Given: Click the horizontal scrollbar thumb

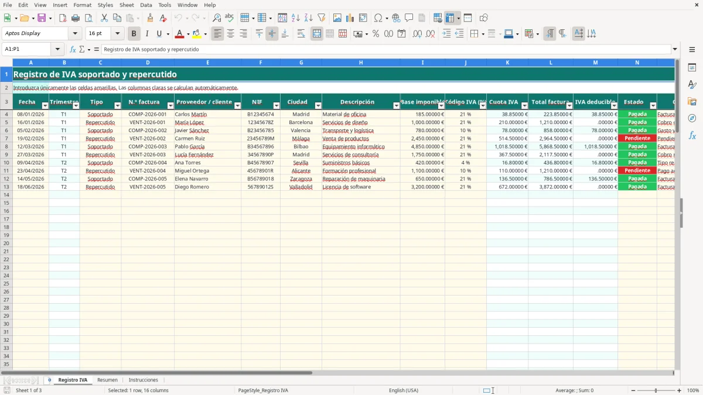Looking at the screenshot, I should 157,372.
